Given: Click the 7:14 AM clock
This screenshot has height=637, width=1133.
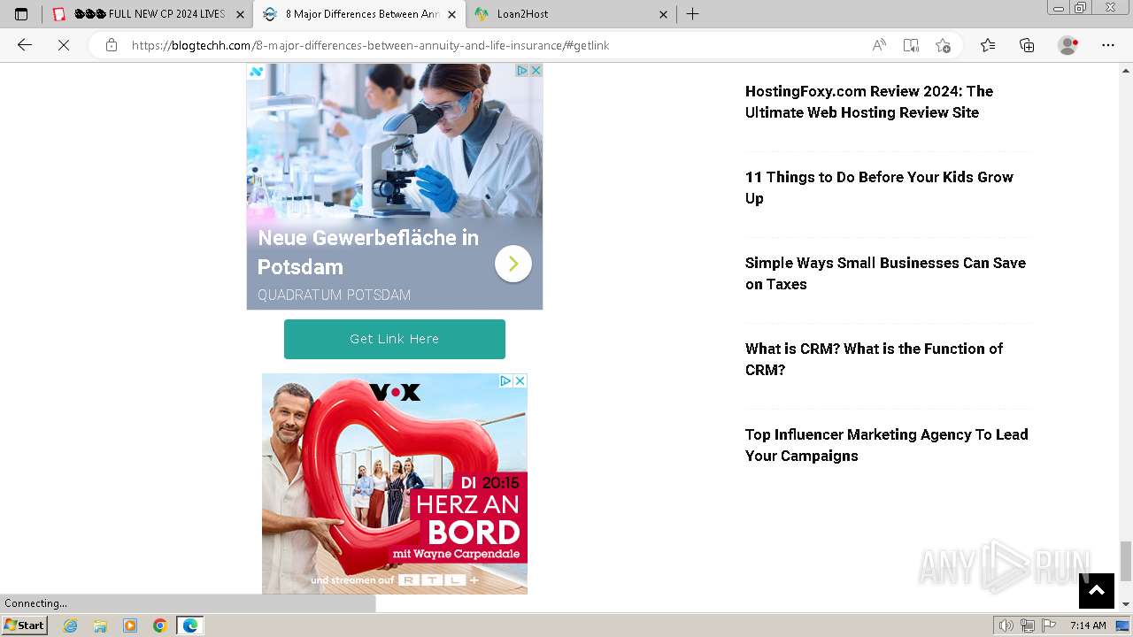Looking at the screenshot, I should (x=1088, y=625).
